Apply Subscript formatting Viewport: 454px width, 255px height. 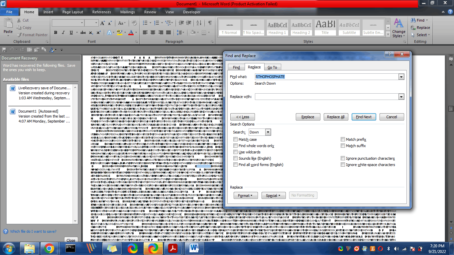[x=91, y=33]
